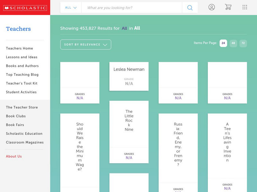257x192 pixels.
Task: Open A Teen's Lifesaving Invention card
Action: 227,153
